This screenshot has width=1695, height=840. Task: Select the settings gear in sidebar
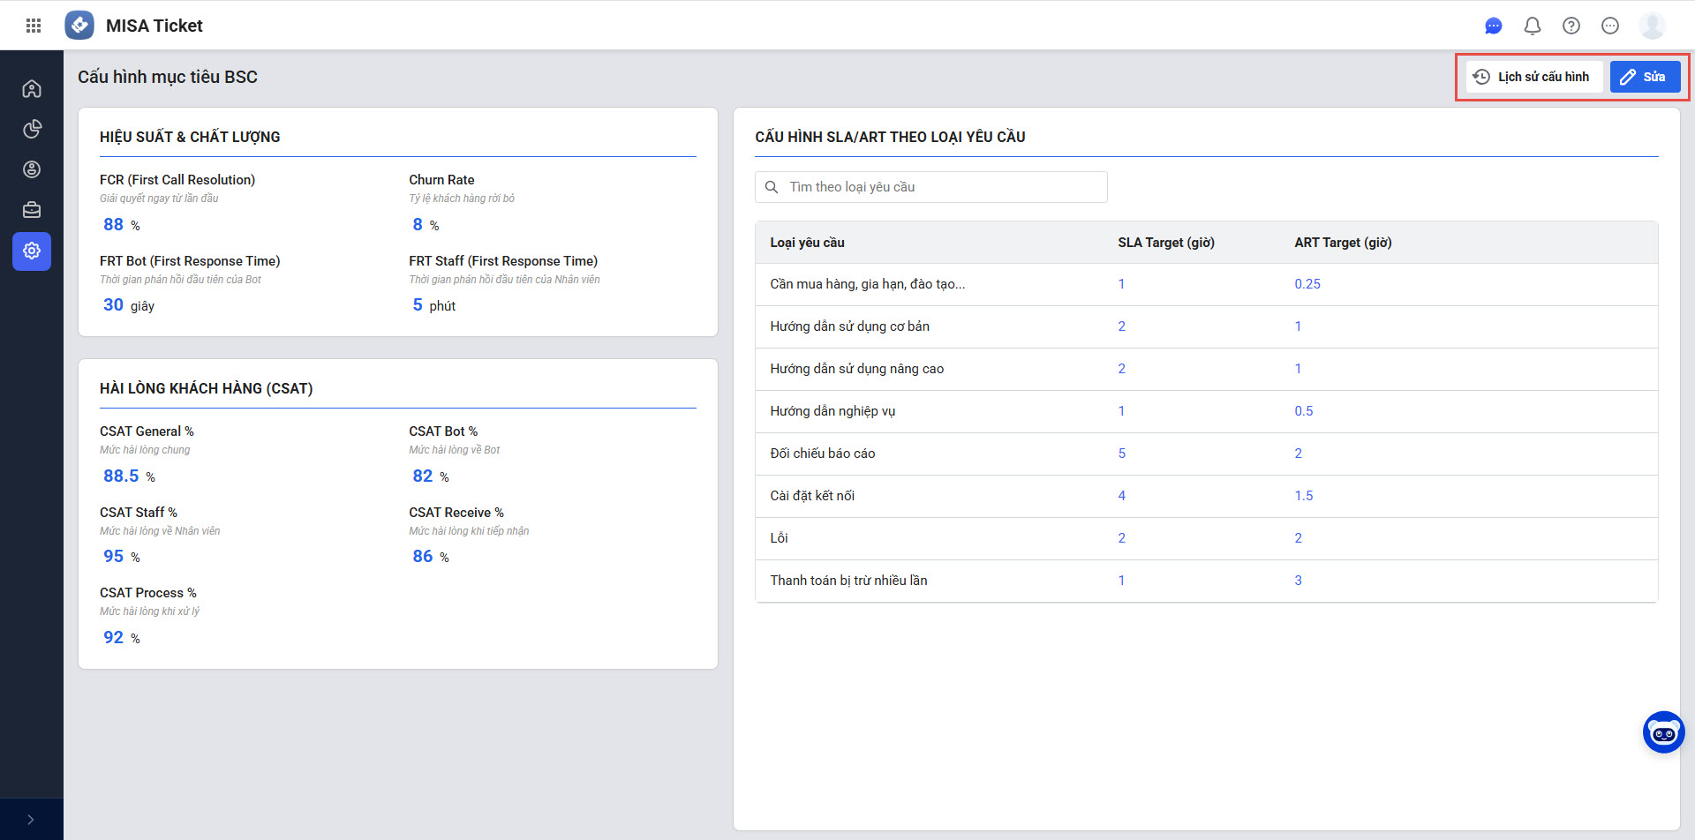(32, 251)
